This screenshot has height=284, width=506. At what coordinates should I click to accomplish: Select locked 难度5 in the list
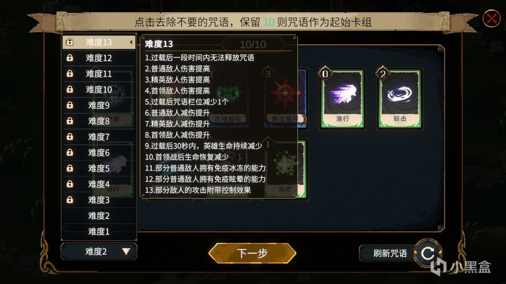[x=99, y=168]
